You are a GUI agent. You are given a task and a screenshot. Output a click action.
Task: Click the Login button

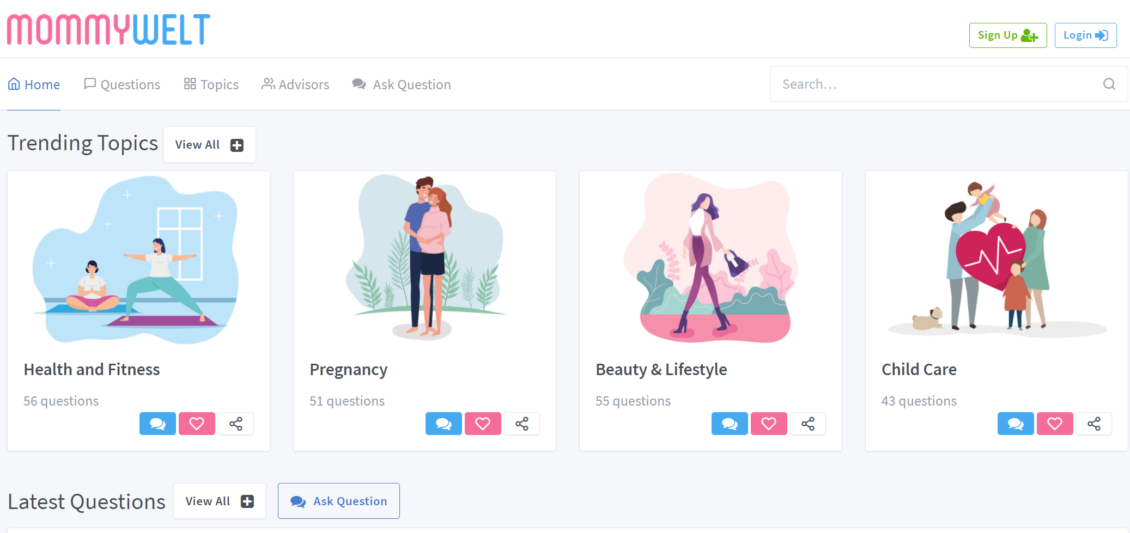(1085, 35)
